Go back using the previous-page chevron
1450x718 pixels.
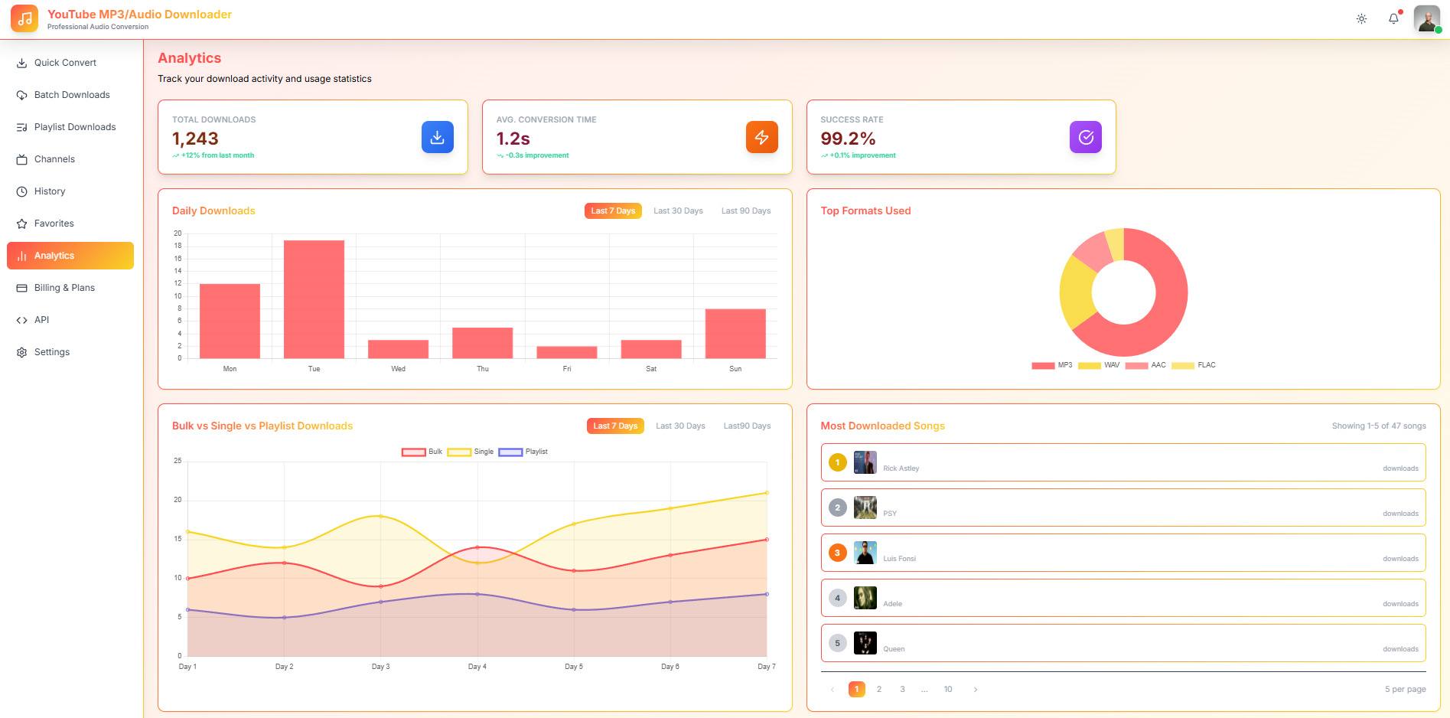pos(833,689)
